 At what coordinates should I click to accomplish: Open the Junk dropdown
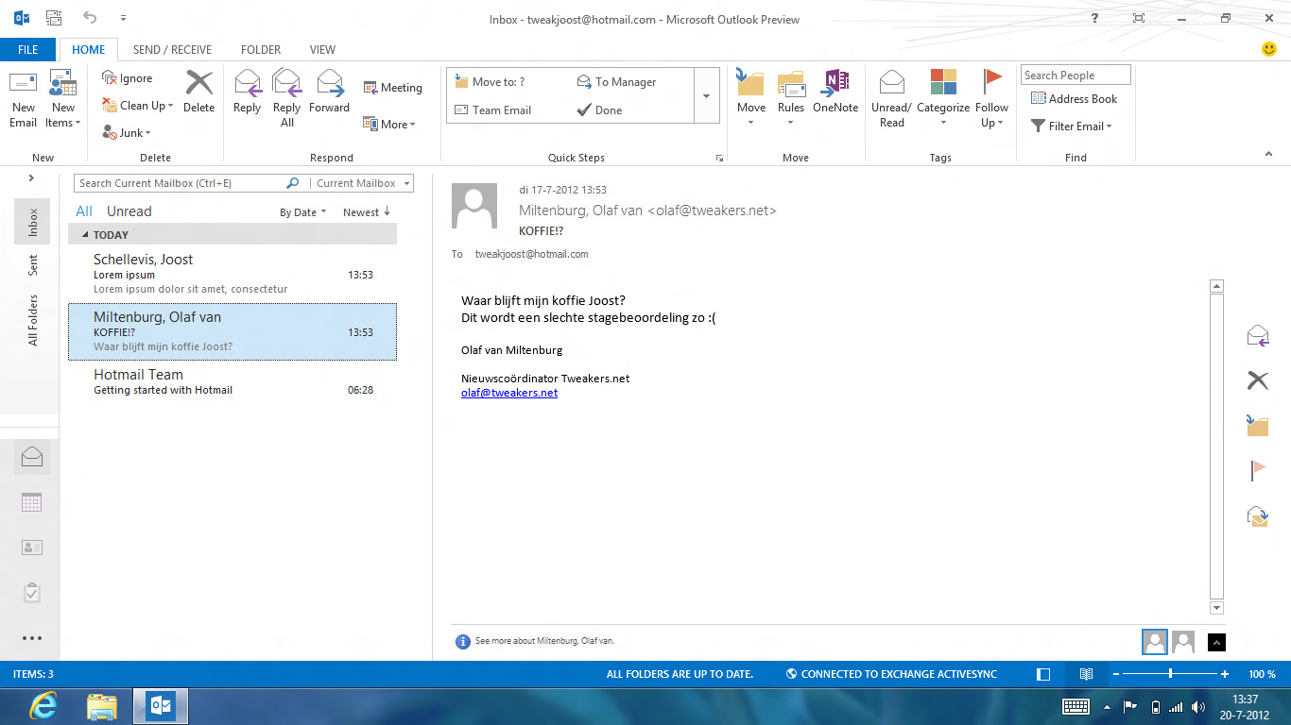127,133
